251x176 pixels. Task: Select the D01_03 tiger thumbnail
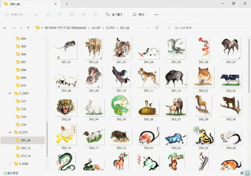tap(121, 48)
